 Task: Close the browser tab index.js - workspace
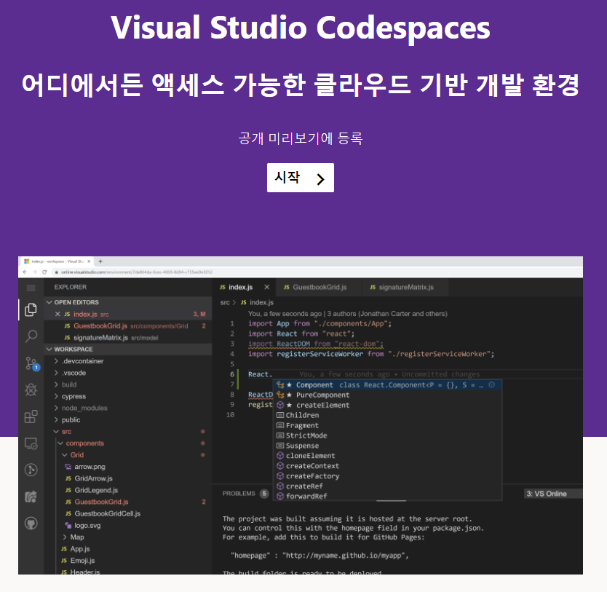[x=89, y=261]
